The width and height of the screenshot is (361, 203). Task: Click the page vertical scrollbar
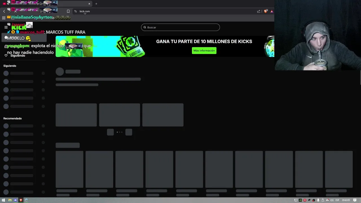360,78
